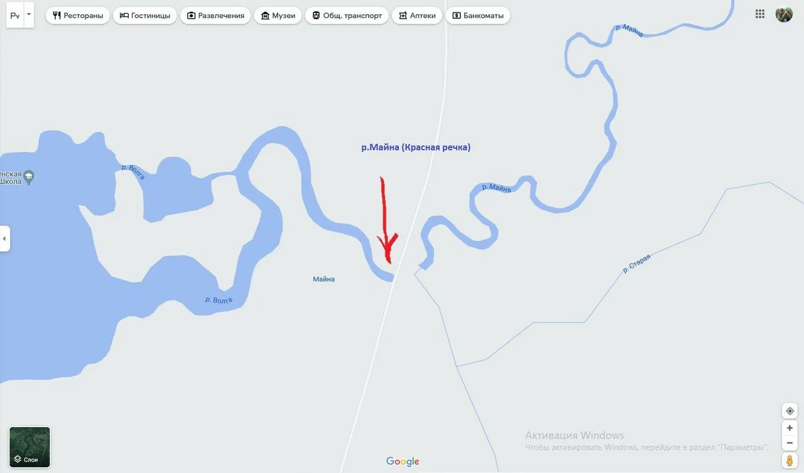This screenshot has height=473, width=804.
Task: Show Общ. транспорт stations
Action: [x=347, y=15]
